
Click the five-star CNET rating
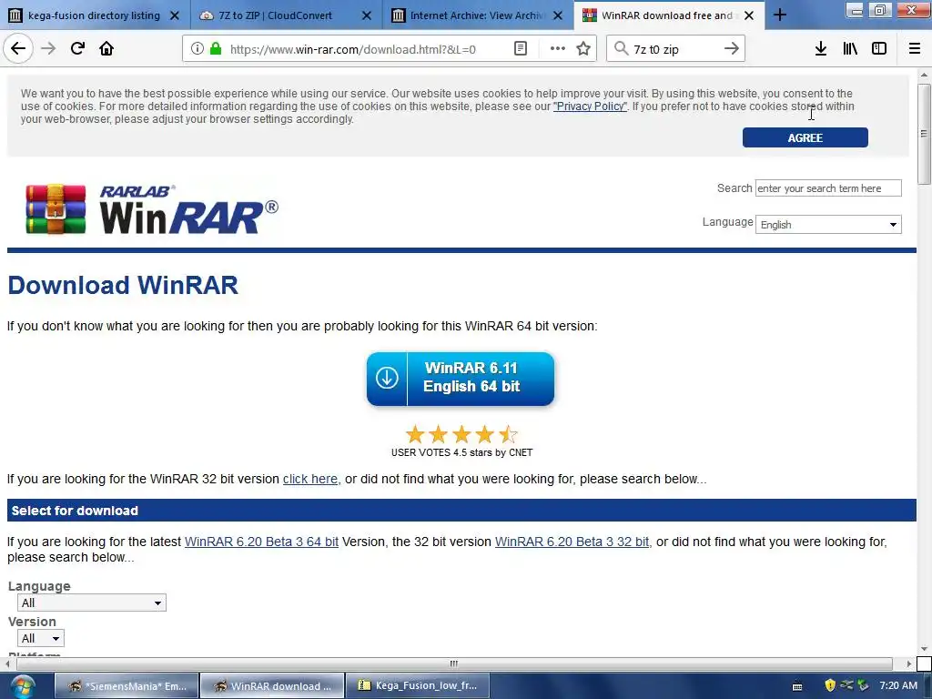coord(461,434)
